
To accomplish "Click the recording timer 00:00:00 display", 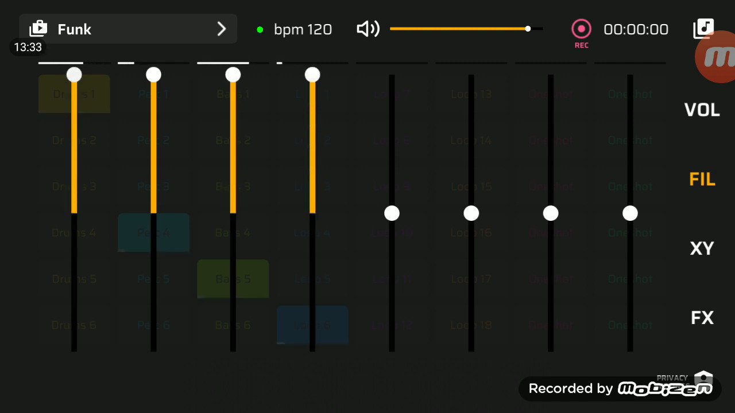I will pyautogui.click(x=636, y=29).
